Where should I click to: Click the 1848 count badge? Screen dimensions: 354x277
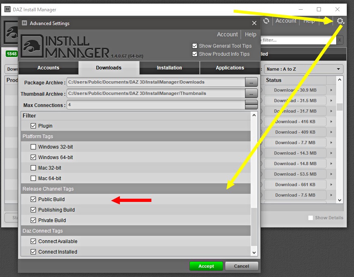point(12,54)
